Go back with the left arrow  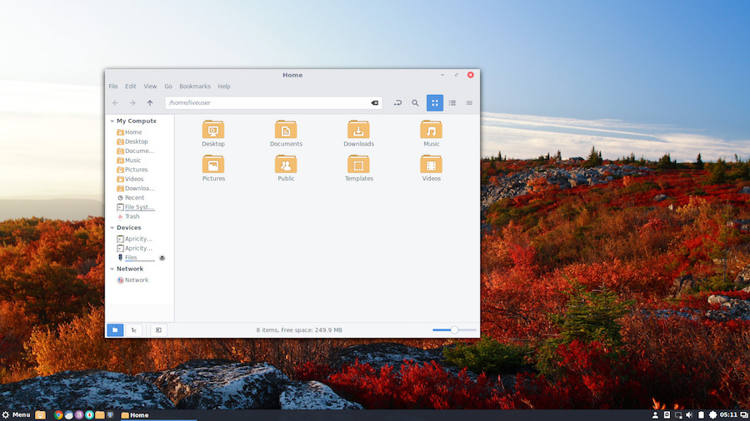pos(115,103)
